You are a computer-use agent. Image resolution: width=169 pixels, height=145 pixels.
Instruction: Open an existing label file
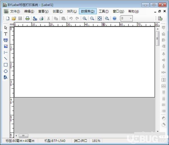(14, 18)
